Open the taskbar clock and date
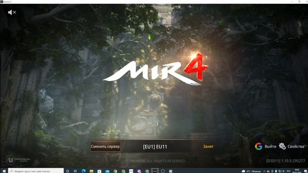The width and height of the screenshot is (308, 173). click(x=297, y=171)
